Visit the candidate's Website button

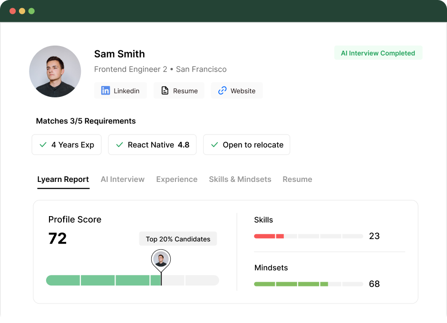[237, 91]
